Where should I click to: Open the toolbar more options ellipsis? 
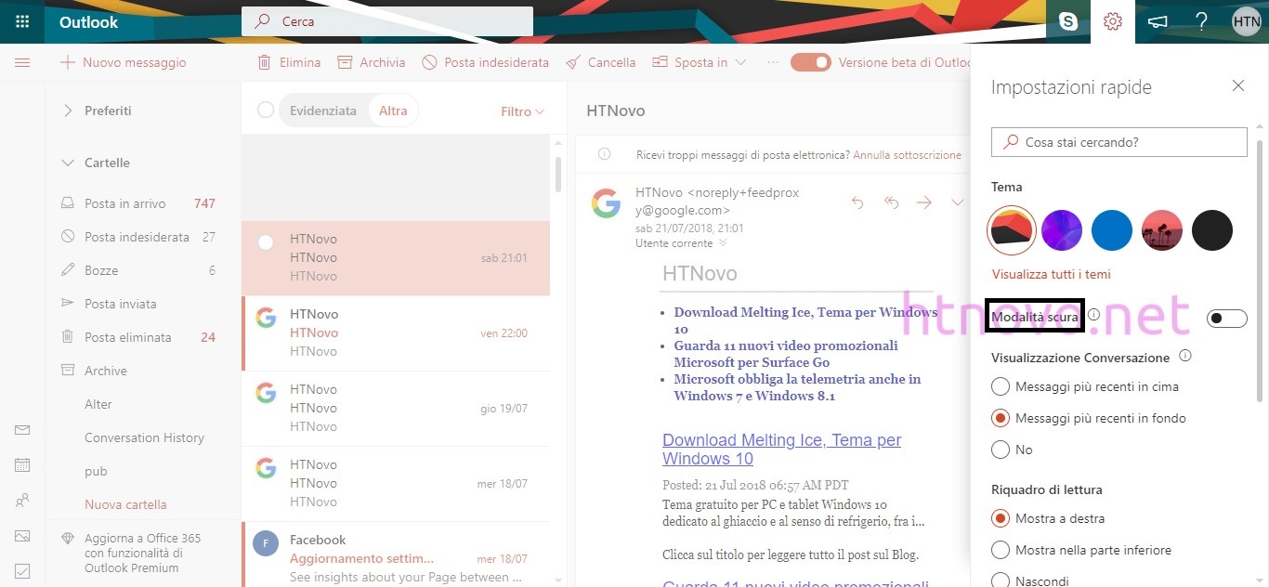click(x=772, y=62)
